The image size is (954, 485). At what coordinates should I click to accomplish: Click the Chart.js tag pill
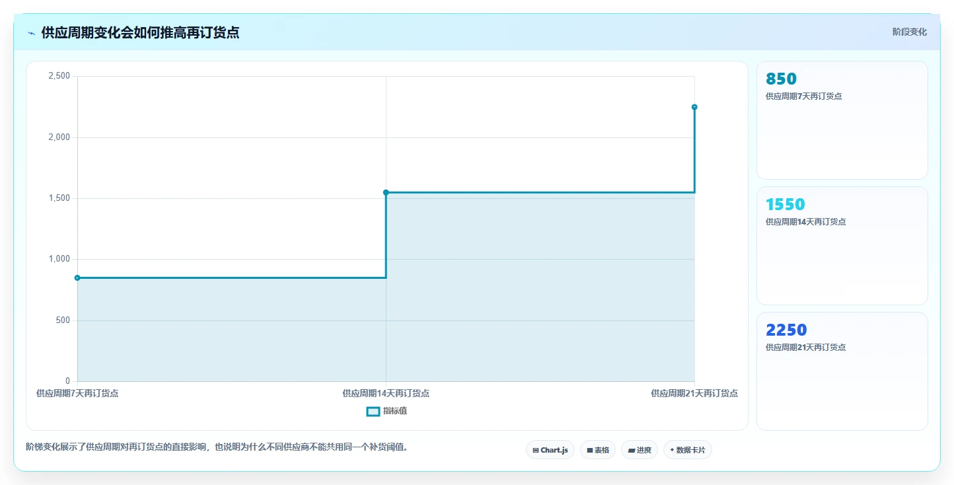pos(550,450)
